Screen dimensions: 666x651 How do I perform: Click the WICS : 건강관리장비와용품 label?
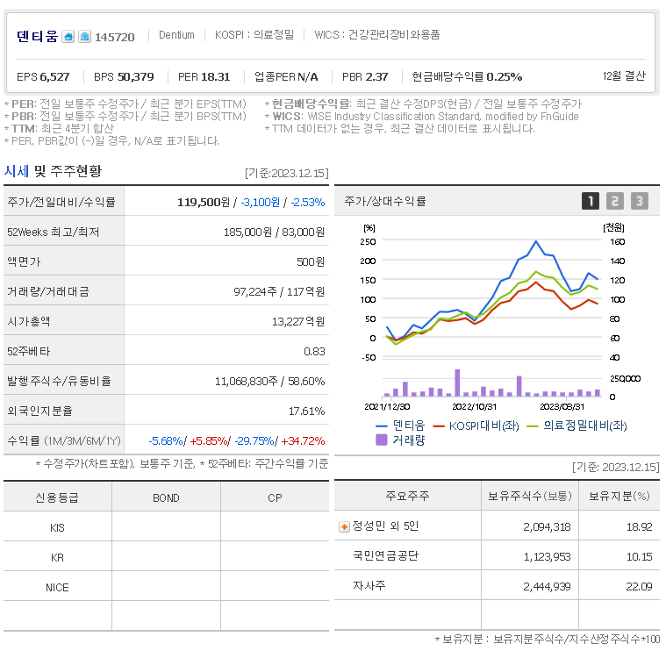click(376, 35)
